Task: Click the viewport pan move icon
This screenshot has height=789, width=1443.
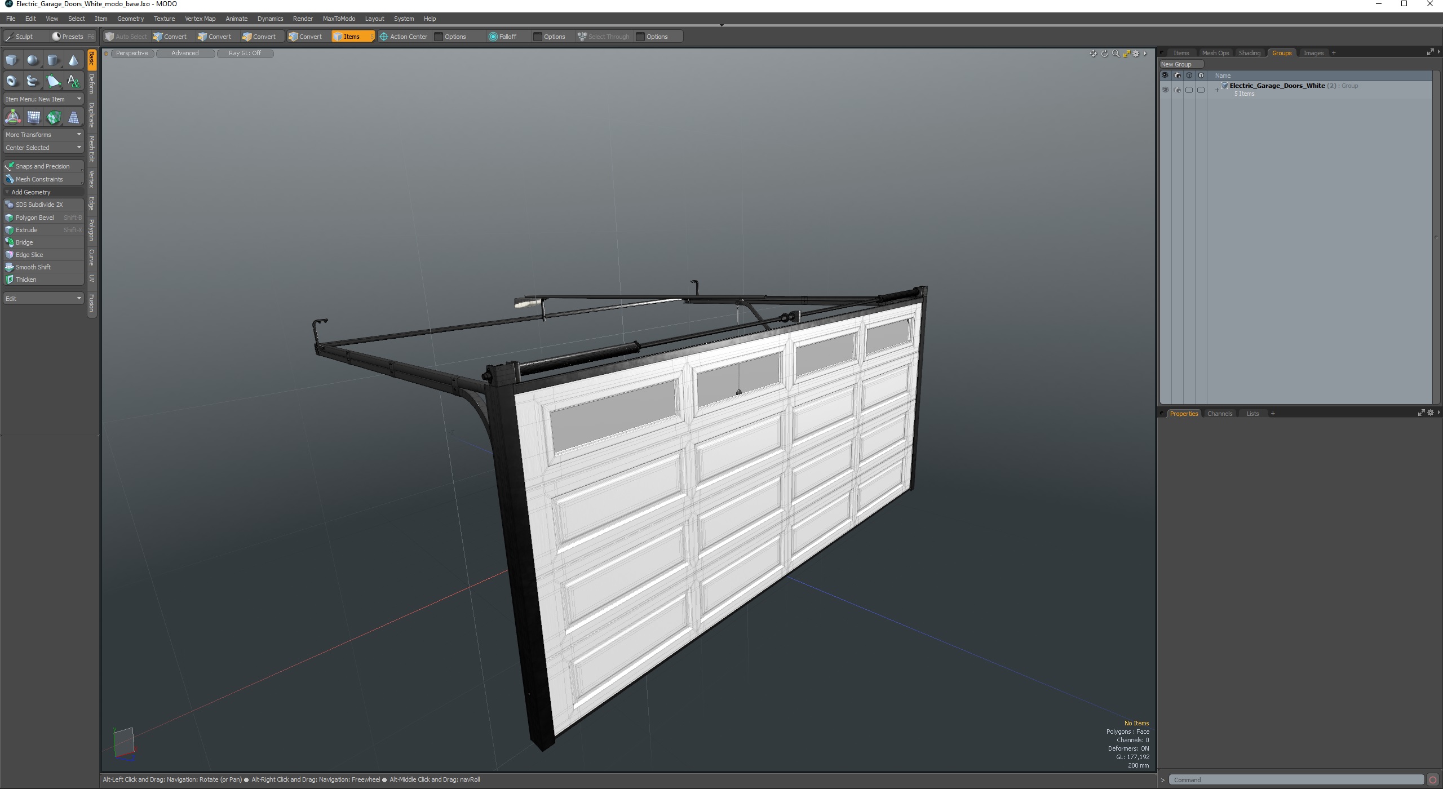Action: point(1093,54)
